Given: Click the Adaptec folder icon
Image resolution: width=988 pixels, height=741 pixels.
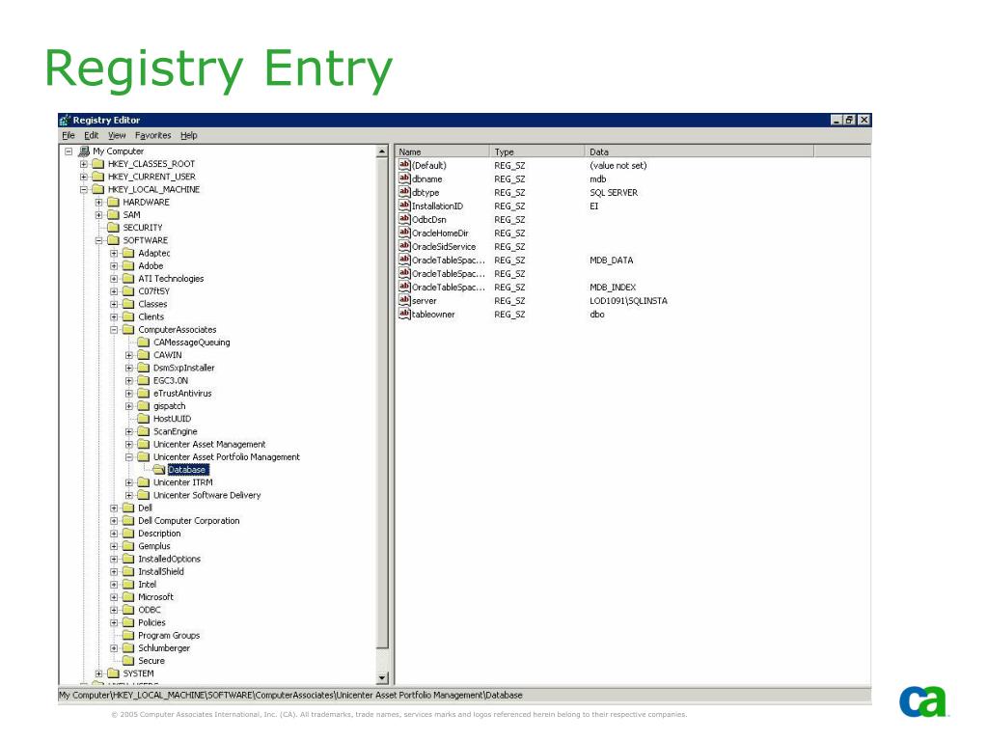Looking at the screenshot, I should [x=128, y=254].
